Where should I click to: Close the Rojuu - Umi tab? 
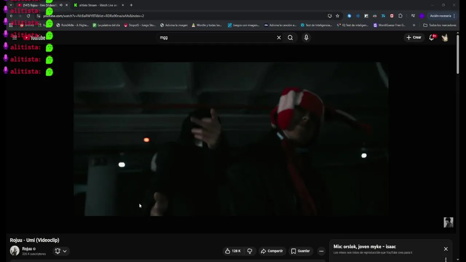pyautogui.click(x=66, y=5)
